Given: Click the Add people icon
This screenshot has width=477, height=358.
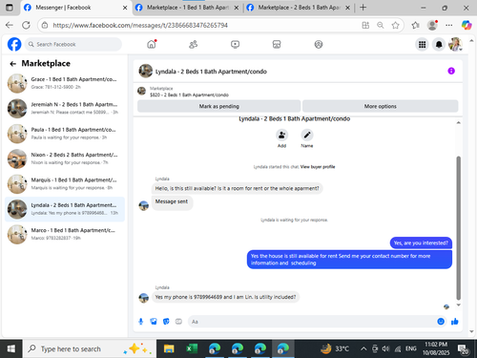Looking at the screenshot, I should (x=281, y=135).
